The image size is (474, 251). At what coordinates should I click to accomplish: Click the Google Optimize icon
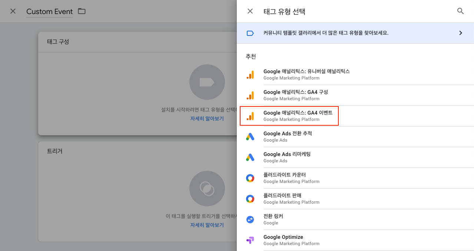tap(250, 240)
